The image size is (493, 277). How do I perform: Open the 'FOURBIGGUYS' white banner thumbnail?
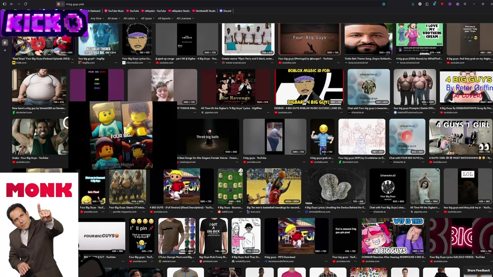coord(102,236)
